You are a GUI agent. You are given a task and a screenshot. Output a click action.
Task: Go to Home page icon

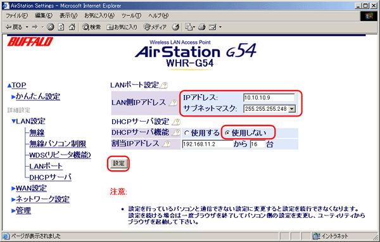[72, 27]
